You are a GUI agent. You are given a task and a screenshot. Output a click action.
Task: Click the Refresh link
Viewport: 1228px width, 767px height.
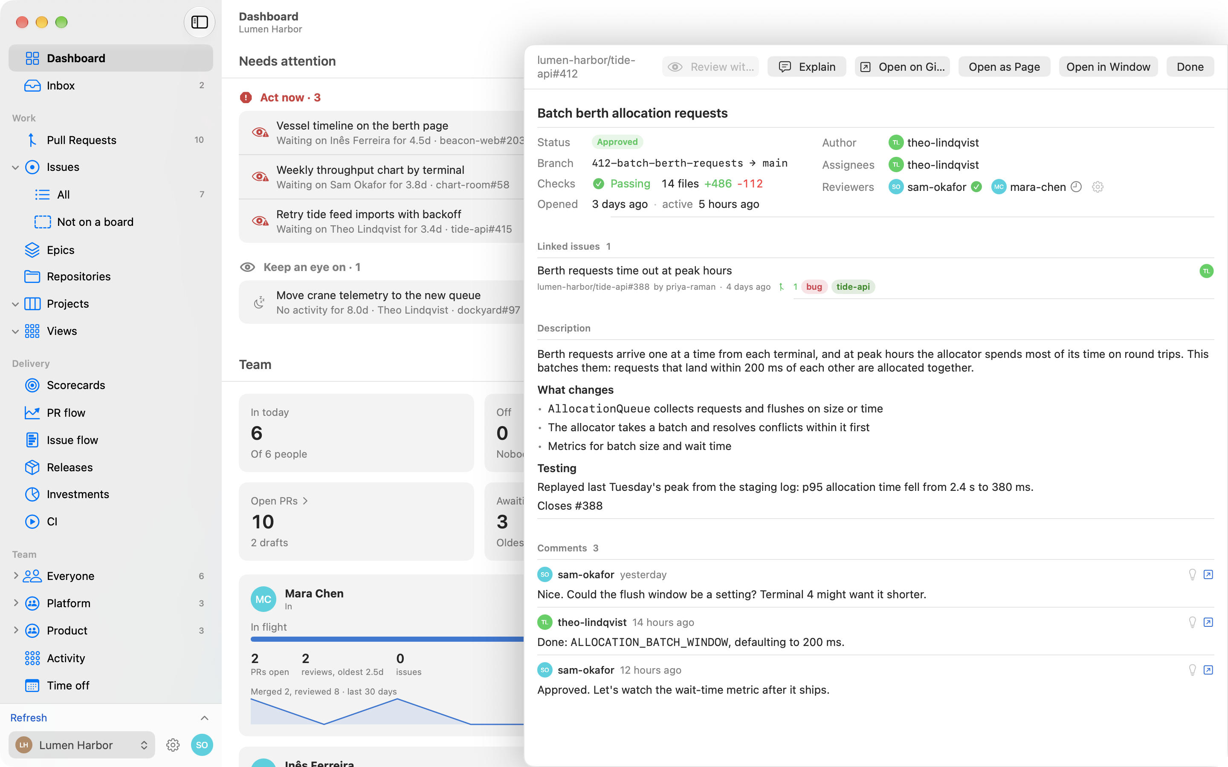click(x=29, y=717)
